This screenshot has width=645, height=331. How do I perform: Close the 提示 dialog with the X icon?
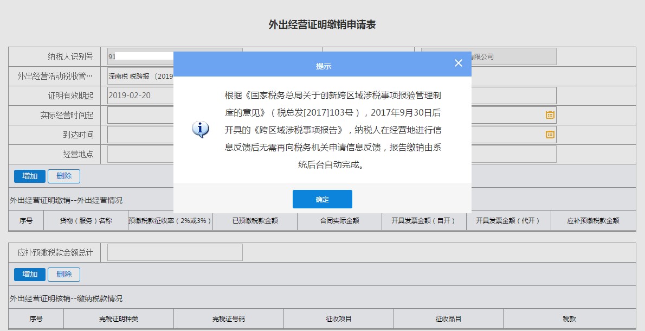[x=459, y=63]
